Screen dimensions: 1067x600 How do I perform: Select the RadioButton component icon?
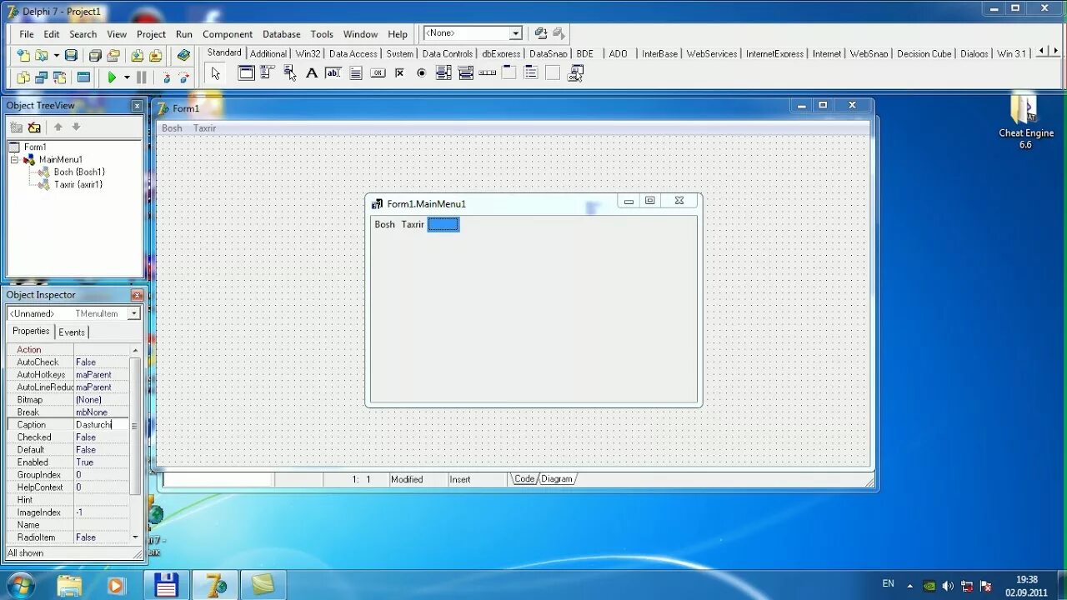pos(421,73)
